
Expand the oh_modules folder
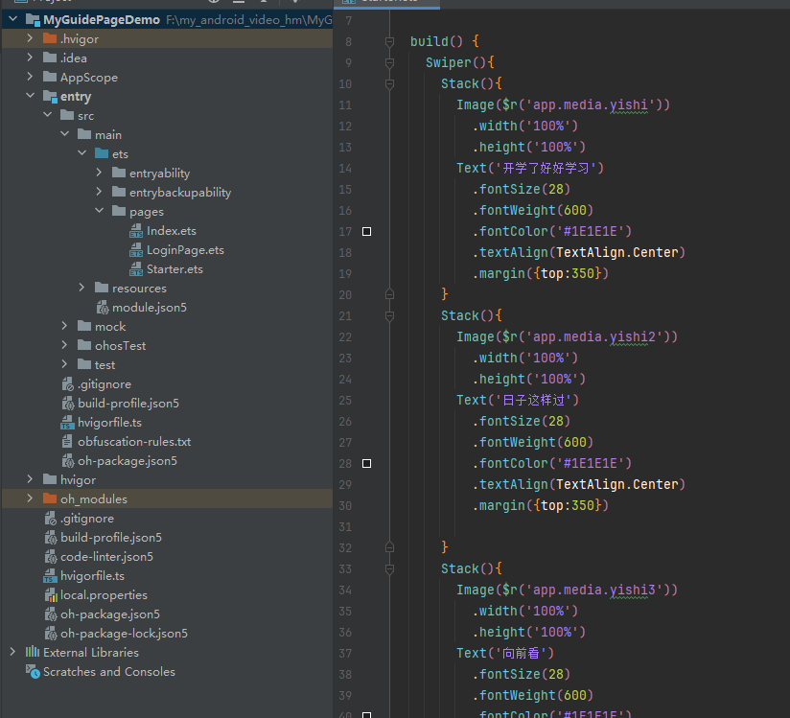coord(30,498)
